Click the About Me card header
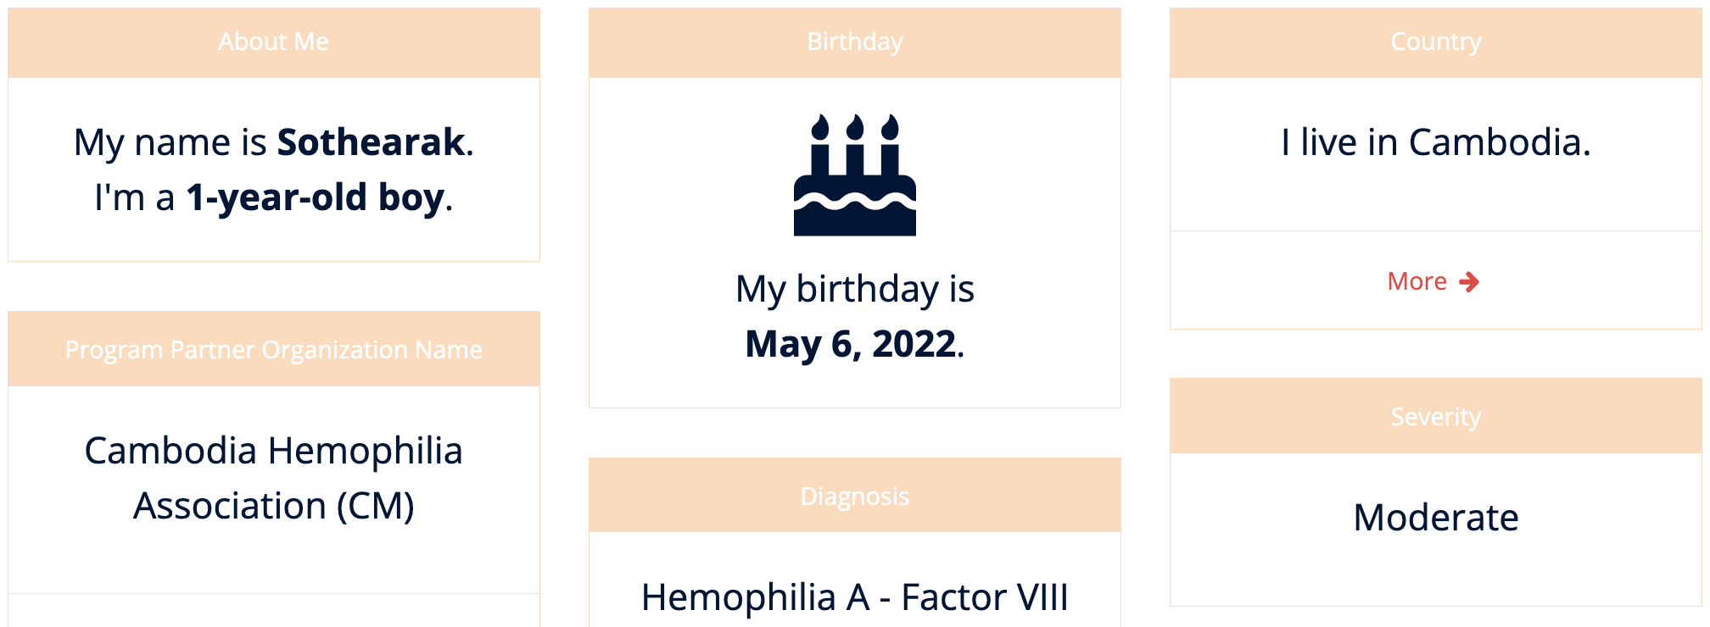The width and height of the screenshot is (1710, 627). [x=273, y=42]
